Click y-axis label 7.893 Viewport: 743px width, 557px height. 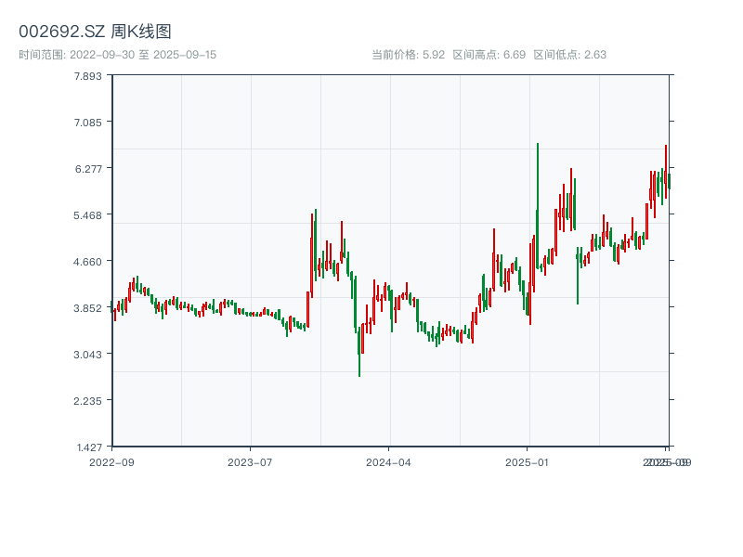(87, 76)
